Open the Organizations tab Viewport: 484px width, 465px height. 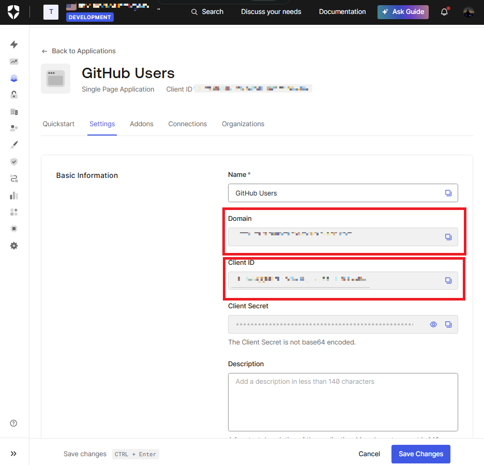(x=243, y=124)
